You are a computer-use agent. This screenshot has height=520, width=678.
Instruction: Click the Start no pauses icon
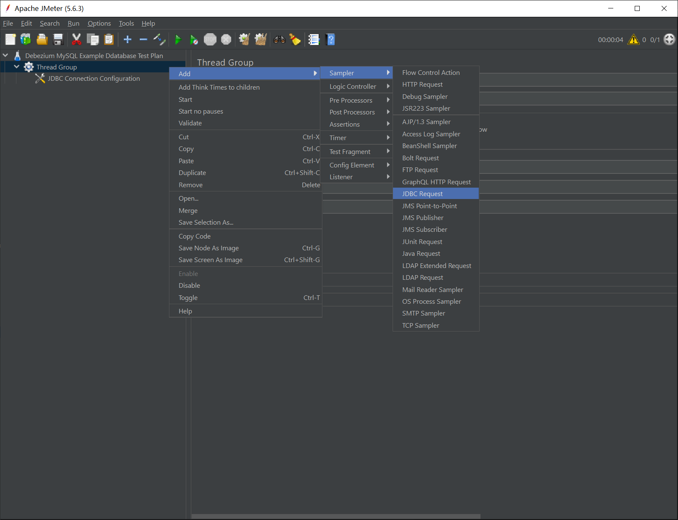point(194,40)
